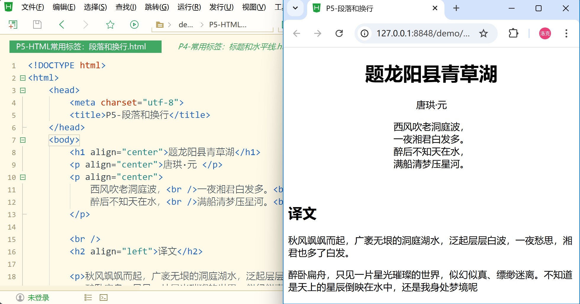Click the save file toolbar icon
Screen dimensions: 580x304
pyautogui.click(x=37, y=25)
